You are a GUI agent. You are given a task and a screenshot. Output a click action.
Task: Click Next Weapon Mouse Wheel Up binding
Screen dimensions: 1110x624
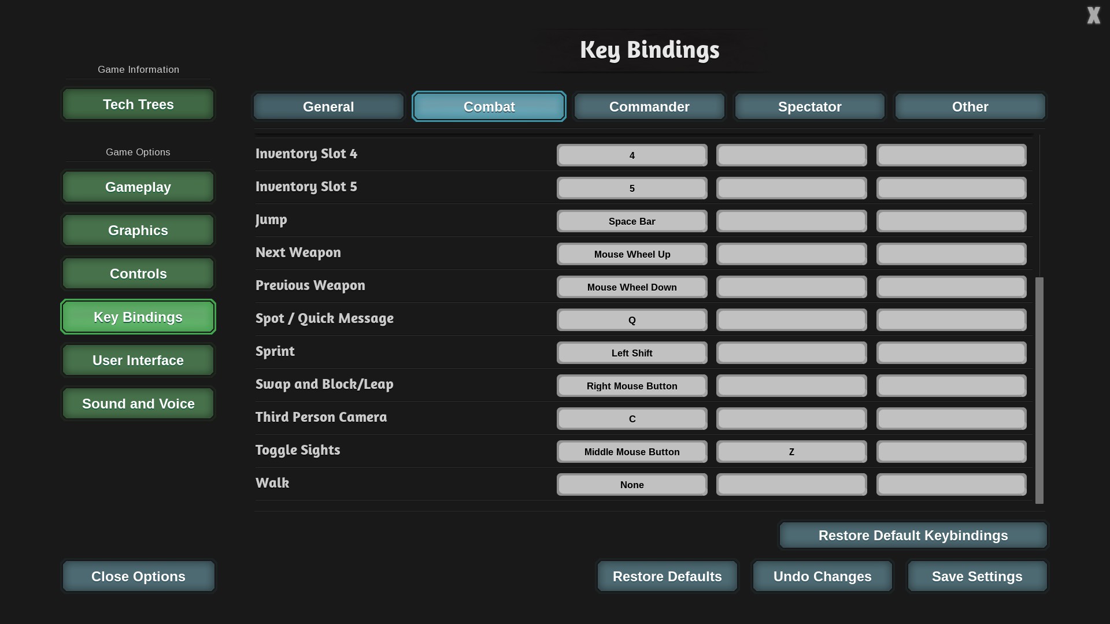tap(632, 254)
